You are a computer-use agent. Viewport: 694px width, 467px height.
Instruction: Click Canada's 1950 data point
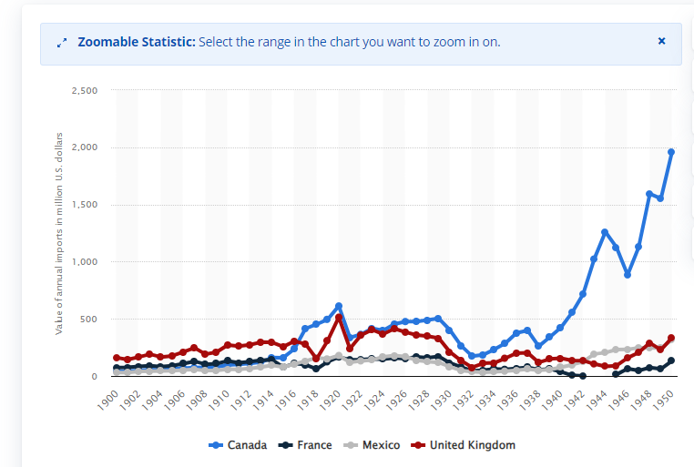671,152
